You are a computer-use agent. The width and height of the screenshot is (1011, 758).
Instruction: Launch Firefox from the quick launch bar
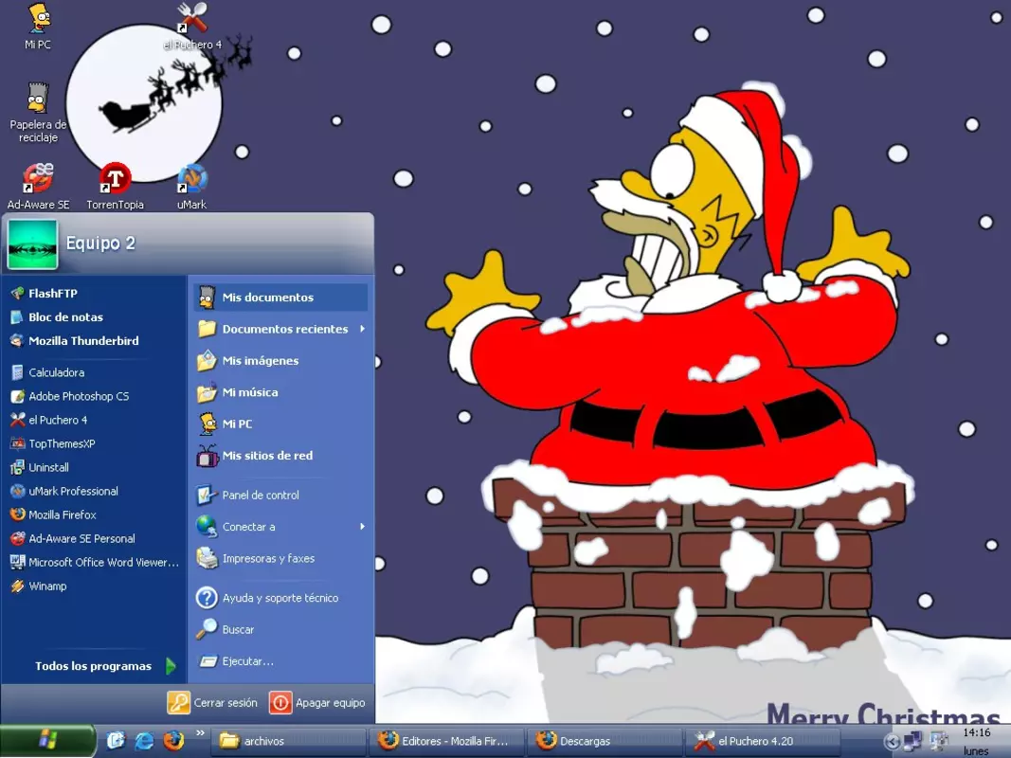tap(173, 741)
